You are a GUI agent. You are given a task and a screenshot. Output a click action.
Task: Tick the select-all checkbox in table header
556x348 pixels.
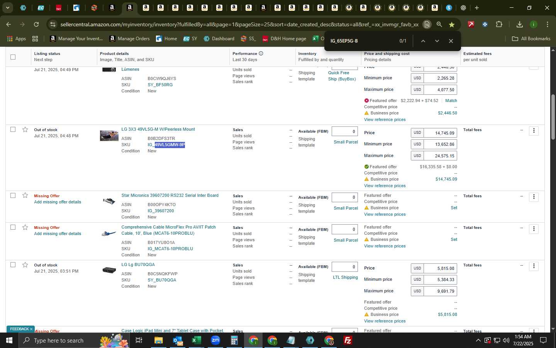(x=13, y=57)
